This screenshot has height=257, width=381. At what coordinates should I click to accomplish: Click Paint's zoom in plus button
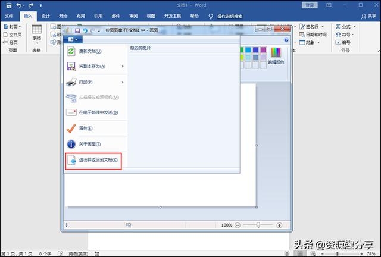tap(279, 225)
